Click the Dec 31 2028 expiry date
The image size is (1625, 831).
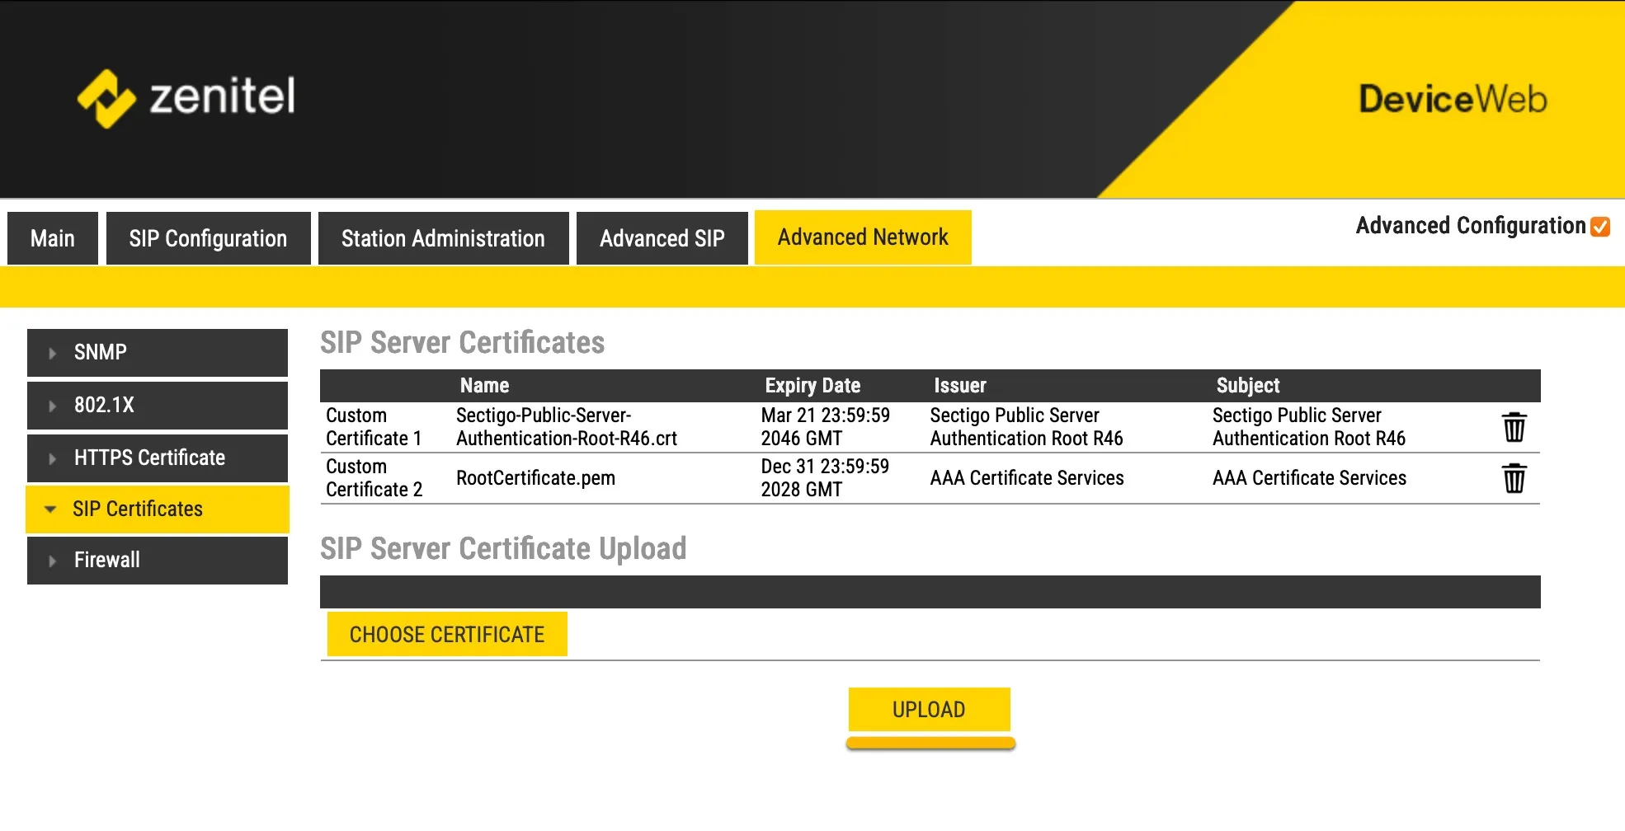point(825,478)
